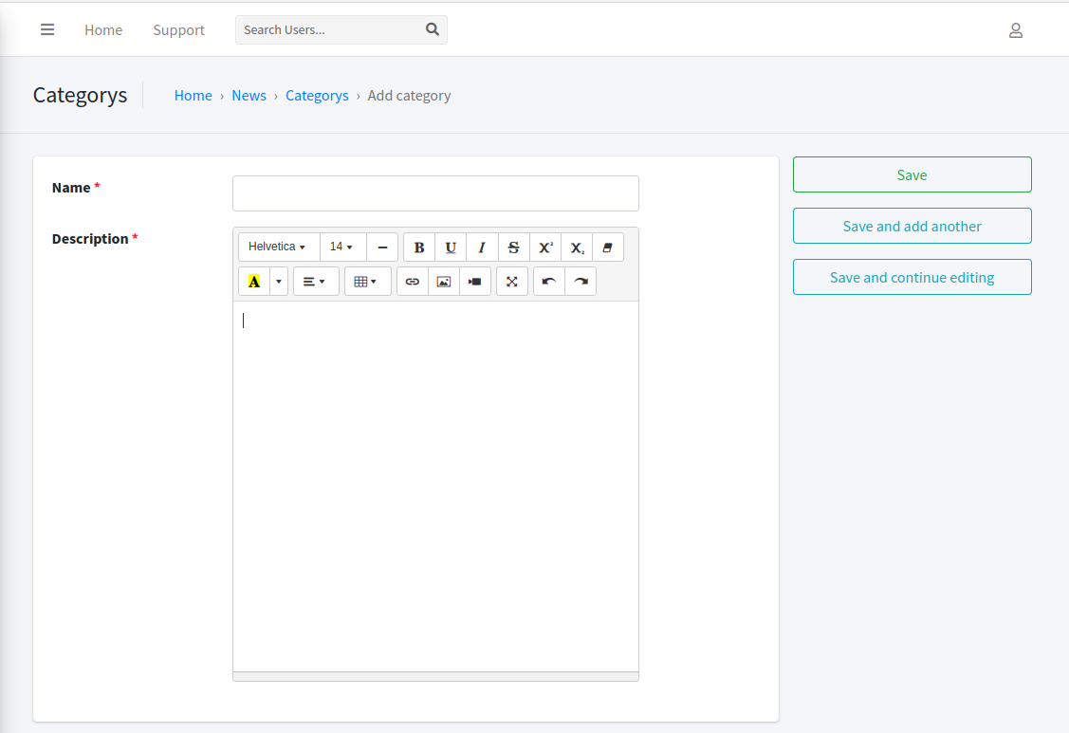
Task: Click the 'Name' field label
Action: point(71,188)
